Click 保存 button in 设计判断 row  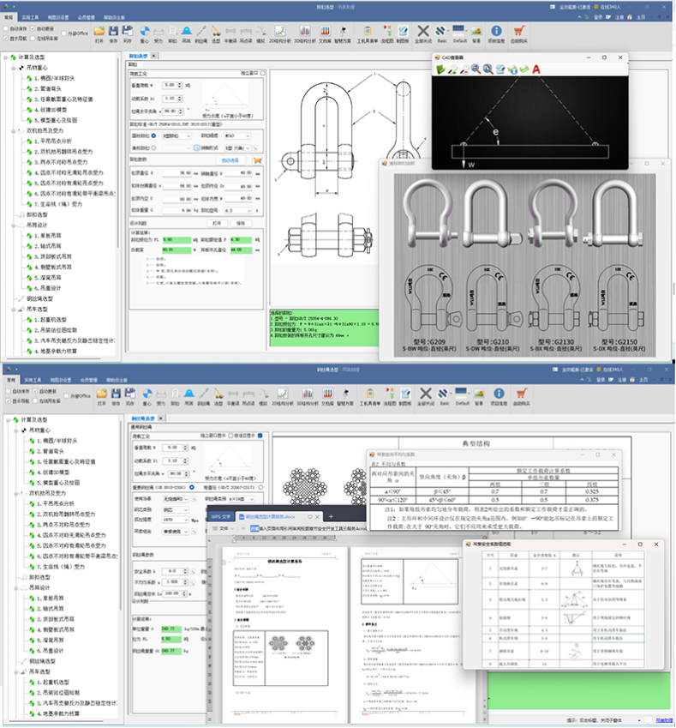241,223
